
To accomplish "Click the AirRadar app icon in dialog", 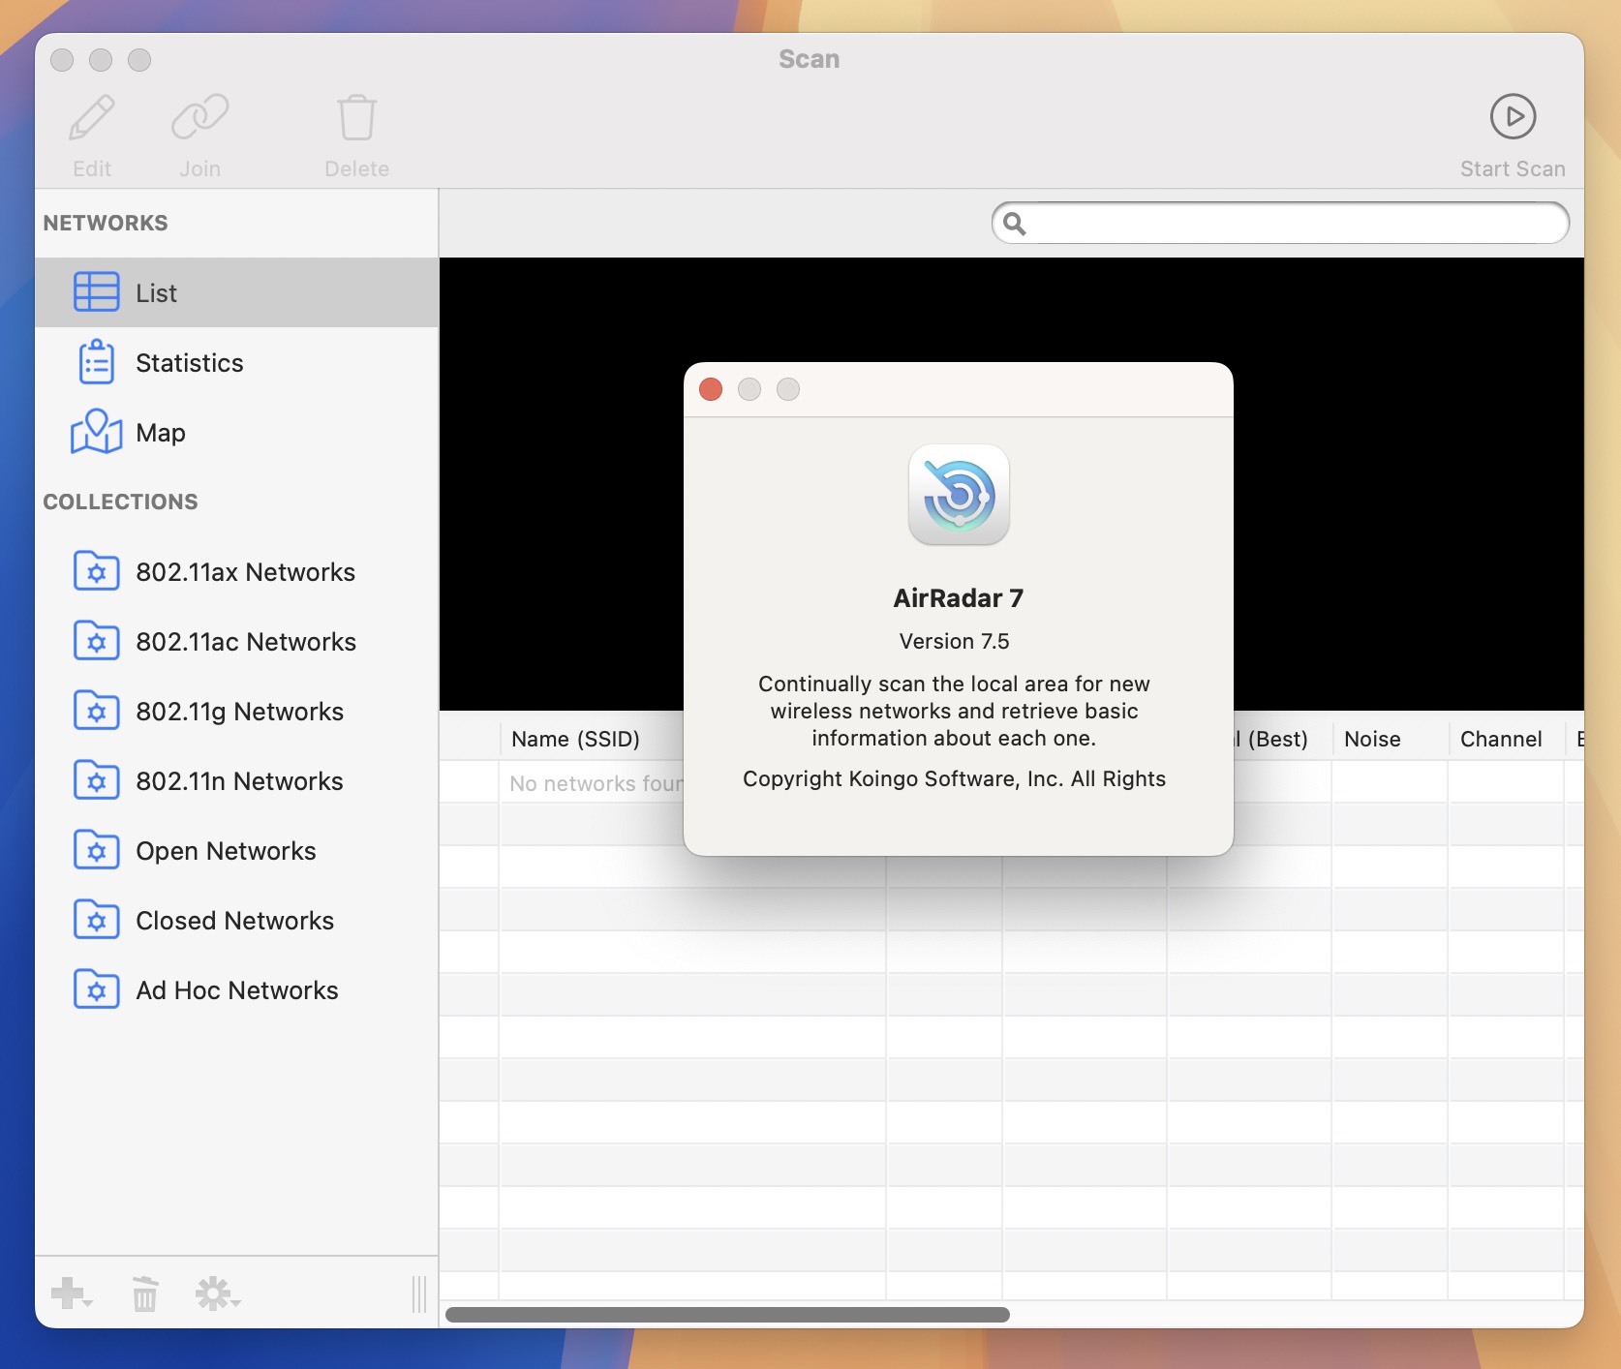I will pos(959,495).
